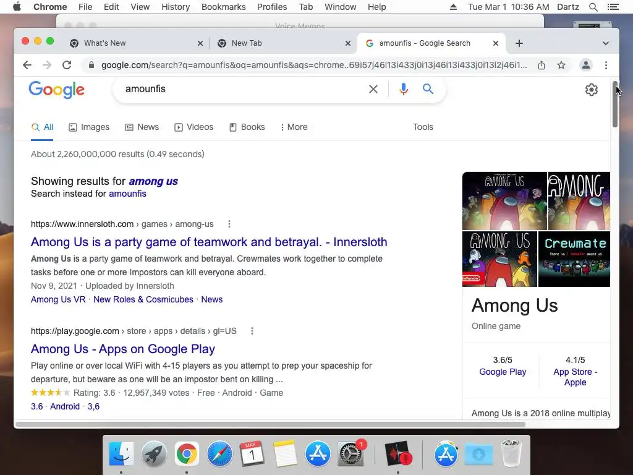Click the Google logo
The width and height of the screenshot is (633, 475).
click(56, 90)
